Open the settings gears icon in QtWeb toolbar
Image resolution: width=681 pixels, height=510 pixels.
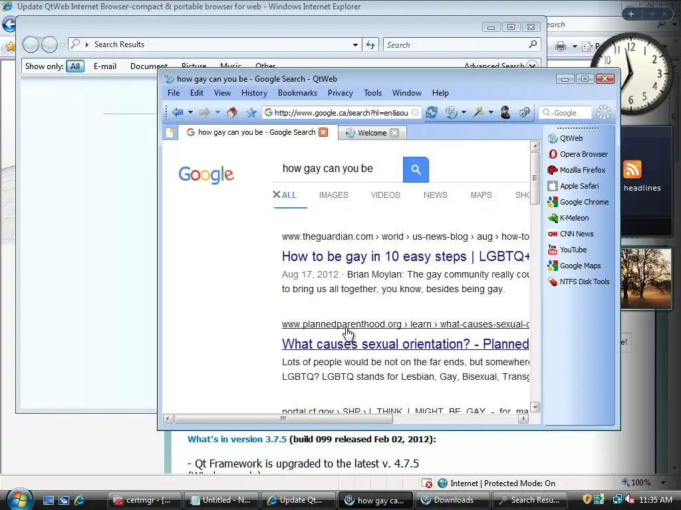point(525,113)
